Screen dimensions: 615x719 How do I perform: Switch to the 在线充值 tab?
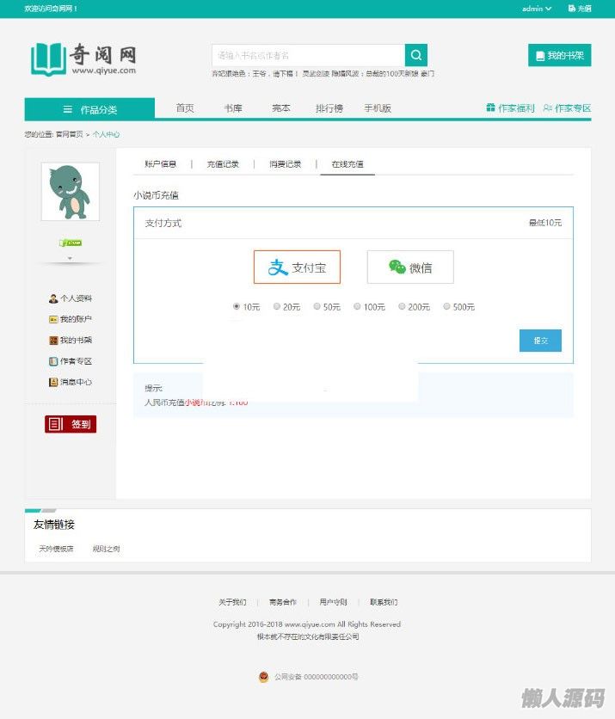pos(347,164)
